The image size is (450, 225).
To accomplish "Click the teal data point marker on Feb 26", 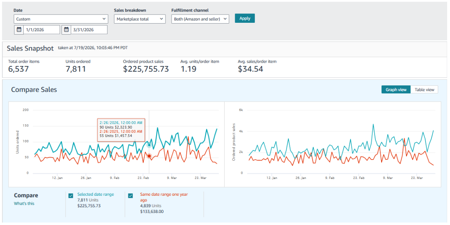I will point(149,145).
